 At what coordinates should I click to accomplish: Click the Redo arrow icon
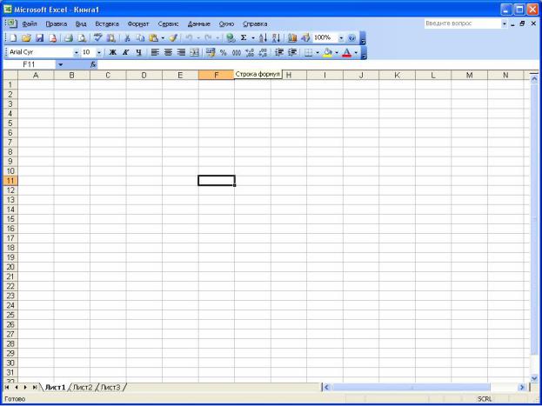(209, 38)
